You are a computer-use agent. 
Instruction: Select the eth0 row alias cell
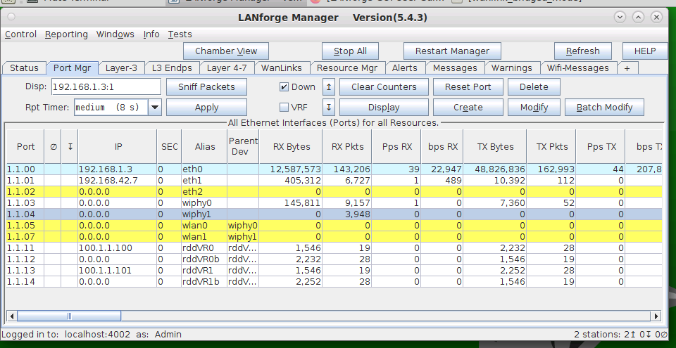(x=204, y=169)
